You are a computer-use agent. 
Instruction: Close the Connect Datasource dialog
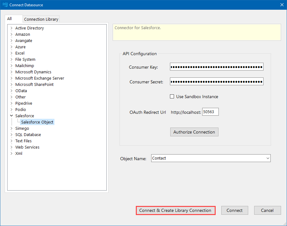pos(282,5)
